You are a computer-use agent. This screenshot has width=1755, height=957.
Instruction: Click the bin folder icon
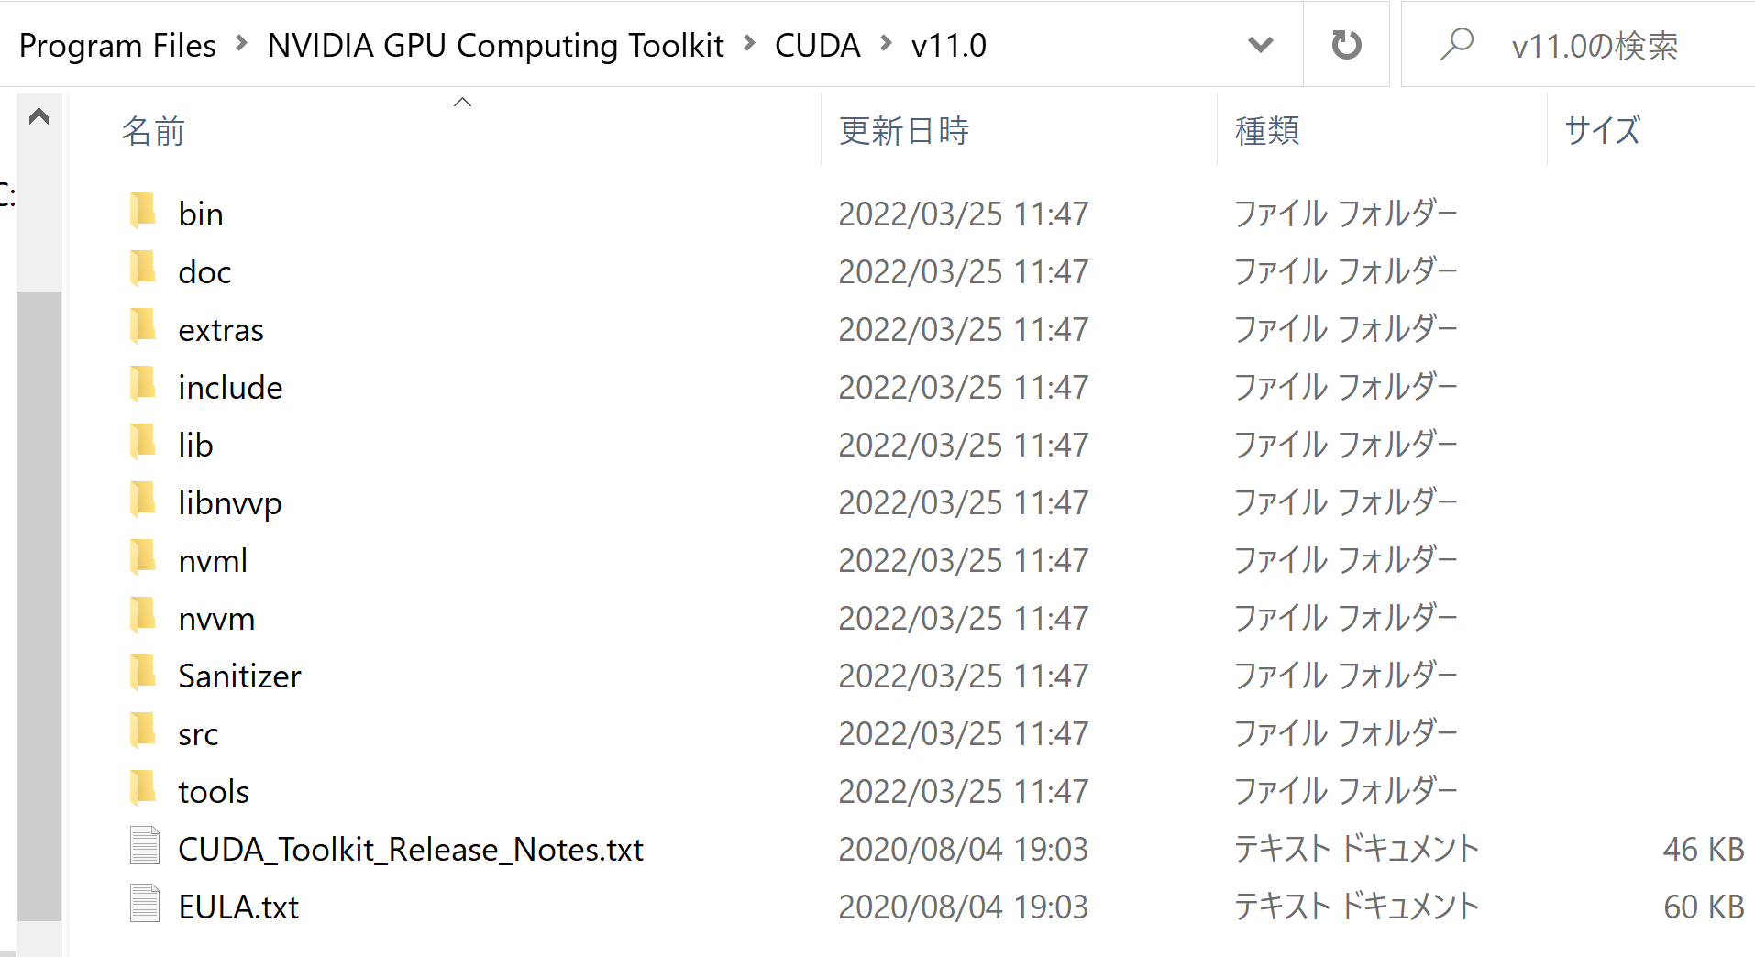click(x=143, y=213)
